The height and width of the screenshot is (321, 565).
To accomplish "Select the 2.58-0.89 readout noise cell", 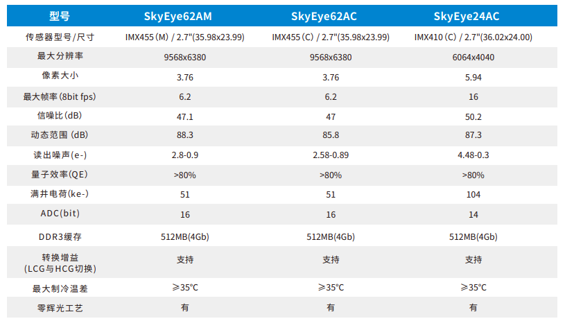I will pyautogui.click(x=330, y=155).
